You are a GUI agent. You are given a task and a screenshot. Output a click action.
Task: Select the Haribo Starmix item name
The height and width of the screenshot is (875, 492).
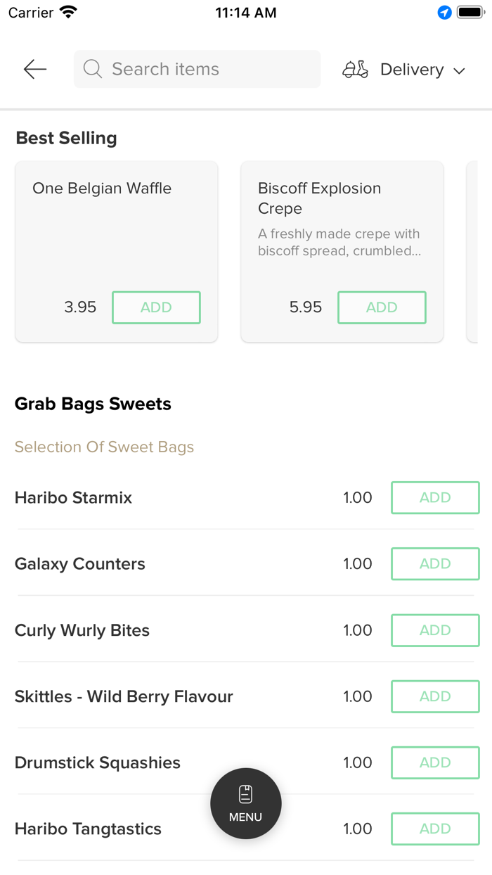coord(74,497)
